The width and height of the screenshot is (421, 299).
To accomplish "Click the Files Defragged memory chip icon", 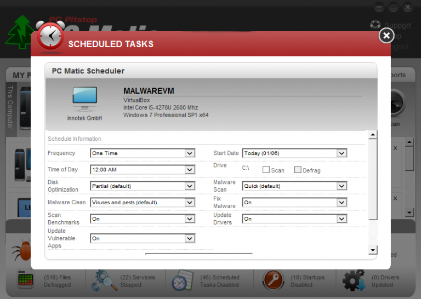I will 26,280.
